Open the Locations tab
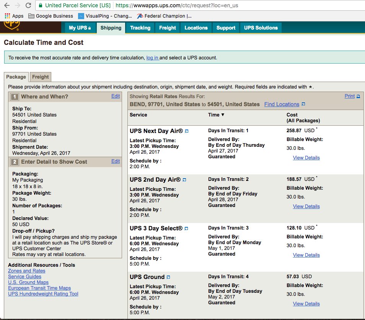This screenshot has width=365, height=320. pyautogui.click(x=196, y=28)
